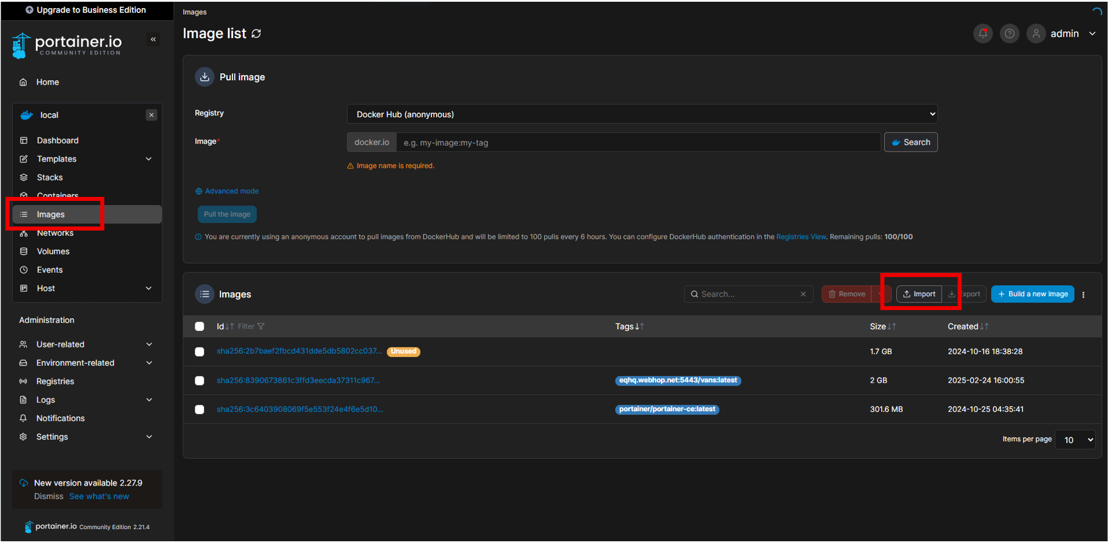Image resolution: width=1108 pixels, height=543 pixels.
Task: Open the admin user menu
Action: coord(1064,34)
